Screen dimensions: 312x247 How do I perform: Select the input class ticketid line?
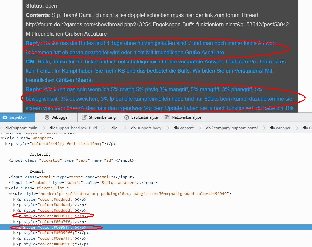(71, 160)
